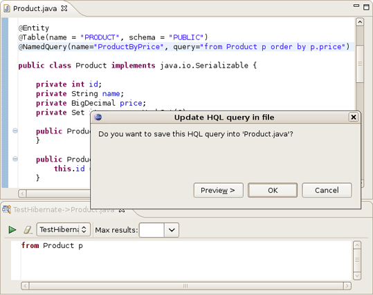Viewport: 373px width, 295px height.
Task: Close the Update HQL query dialog
Action: click(x=354, y=117)
